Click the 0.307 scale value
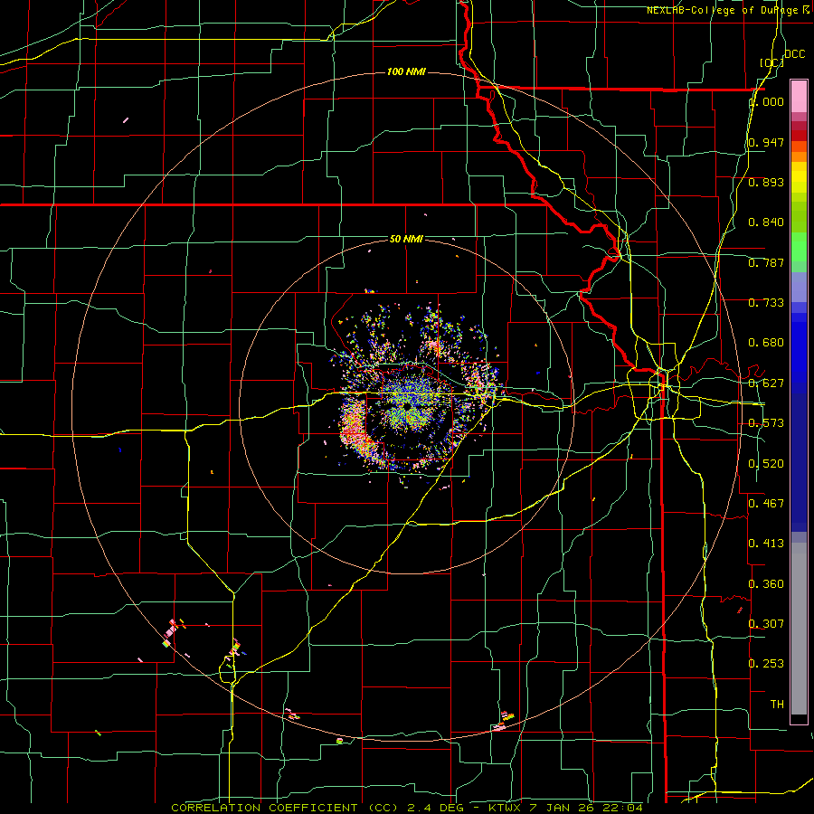This screenshot has height=814, width=814. tap(766, 624)
